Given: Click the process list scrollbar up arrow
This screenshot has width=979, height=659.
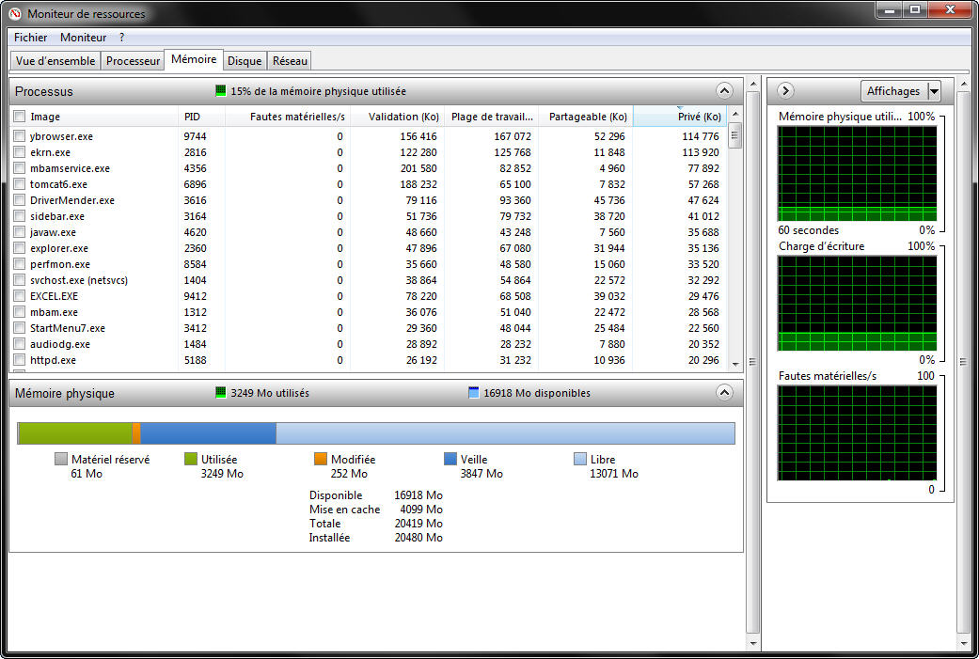Looking at the screenshot, I should pyautogui.click(x=735, y=114).
